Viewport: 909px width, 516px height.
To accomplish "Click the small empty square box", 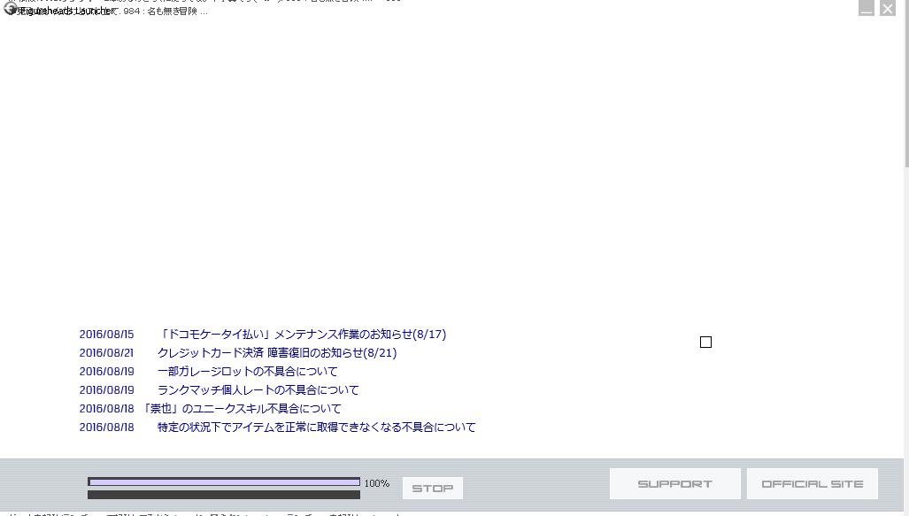I will coord(705,343).
